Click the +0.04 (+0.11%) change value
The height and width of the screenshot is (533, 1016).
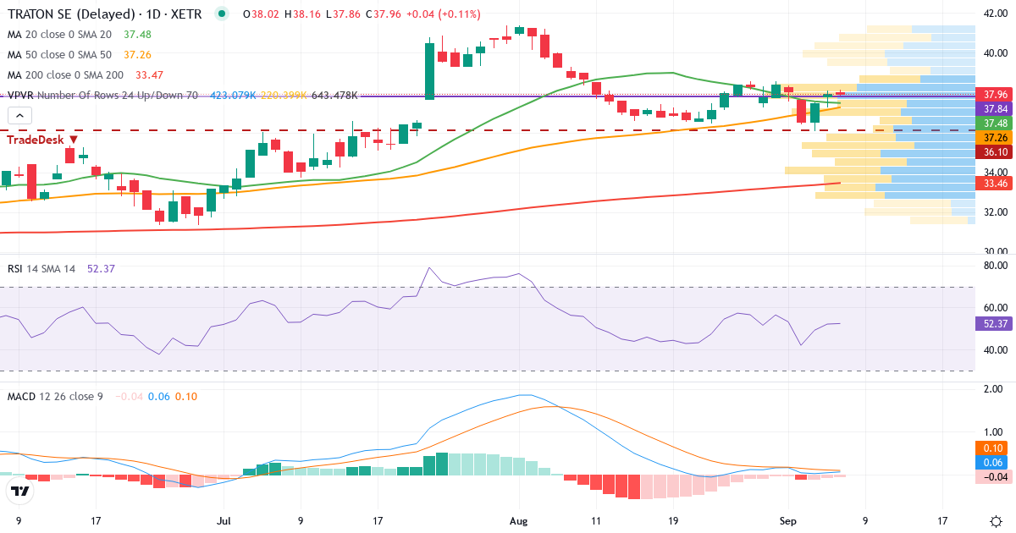coord(442,14)
